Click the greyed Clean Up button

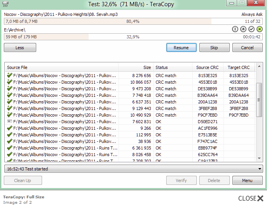click(x=23, y=180)
